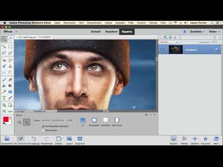This screenshot has width=223, height=167.
Task: Select the Brush tool
Action: [x=4, y=80]
